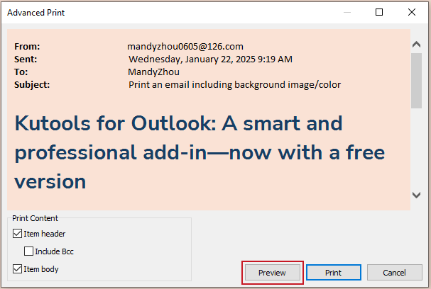Click the Subject: label

[32, 85]
